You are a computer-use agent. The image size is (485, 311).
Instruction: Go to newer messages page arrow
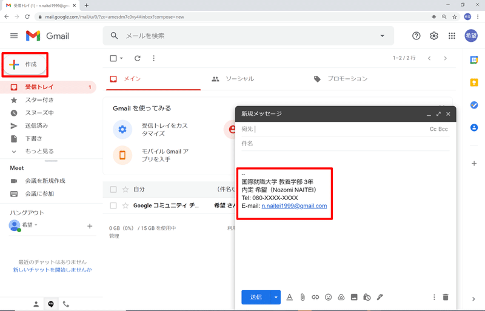pyautogui.click(x=429, y=58)
